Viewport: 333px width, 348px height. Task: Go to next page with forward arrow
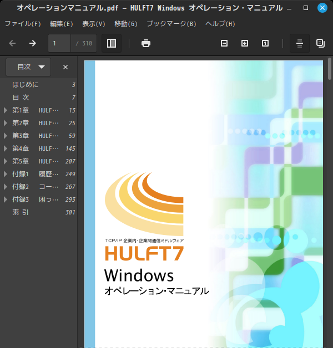click(x=33, y=43)
